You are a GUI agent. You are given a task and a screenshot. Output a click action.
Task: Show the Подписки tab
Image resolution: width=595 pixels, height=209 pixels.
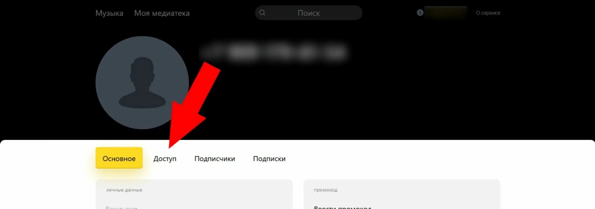pos(269,159)
